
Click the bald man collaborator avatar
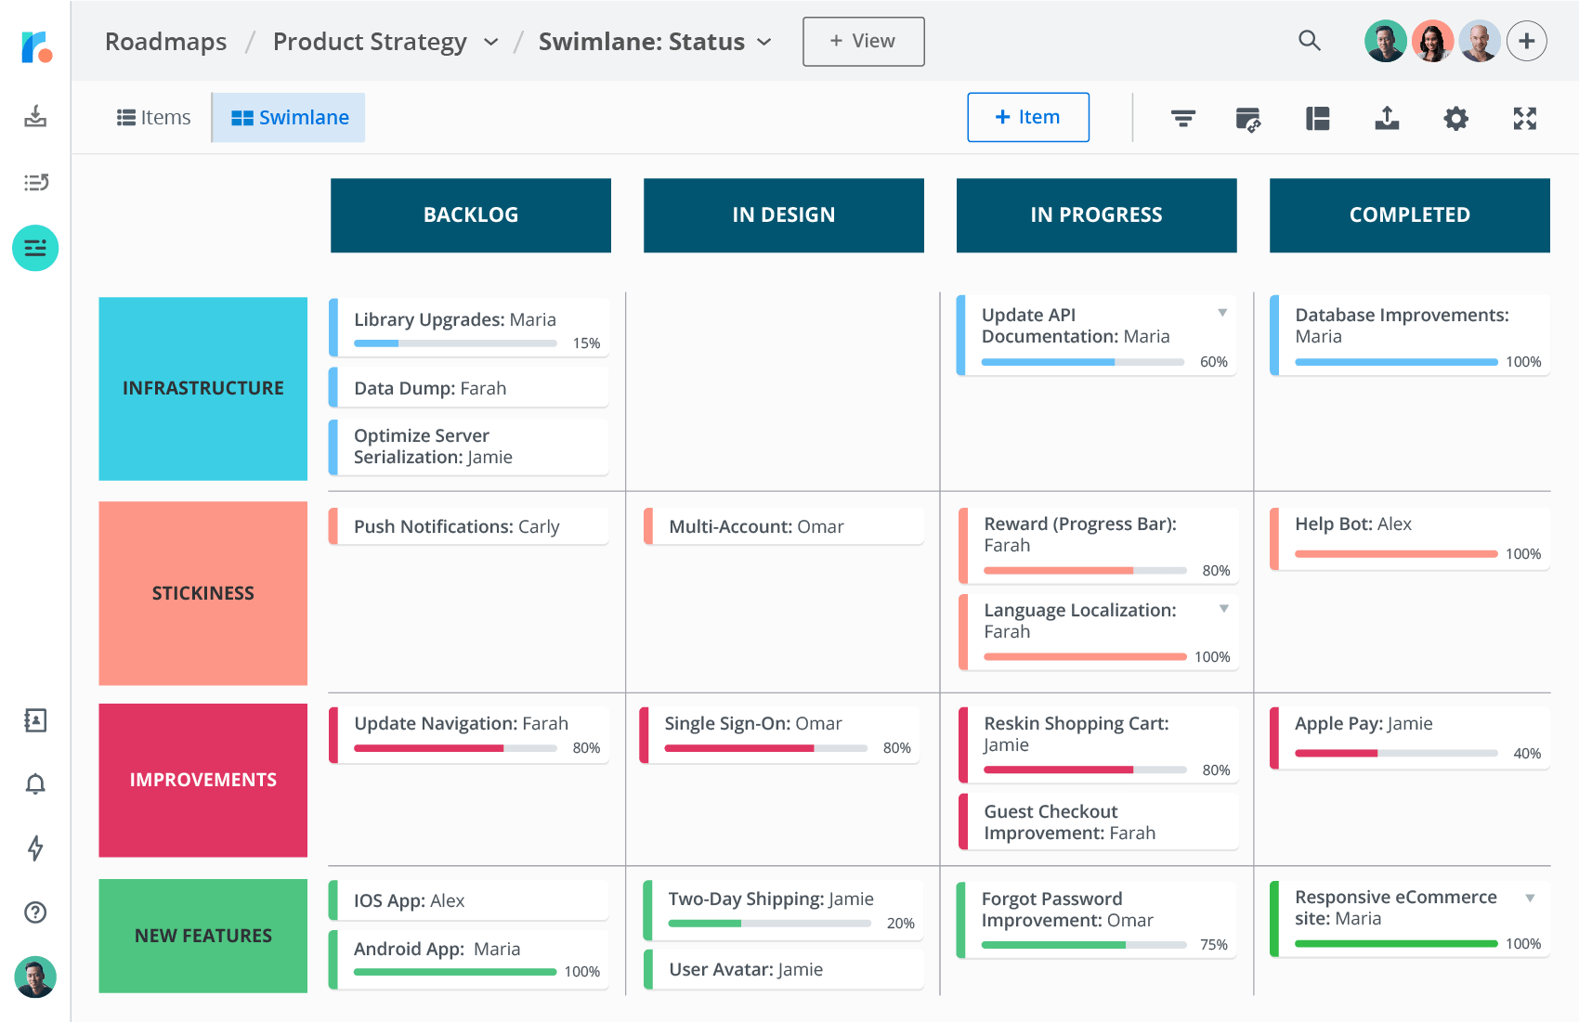pos(1480,41)
